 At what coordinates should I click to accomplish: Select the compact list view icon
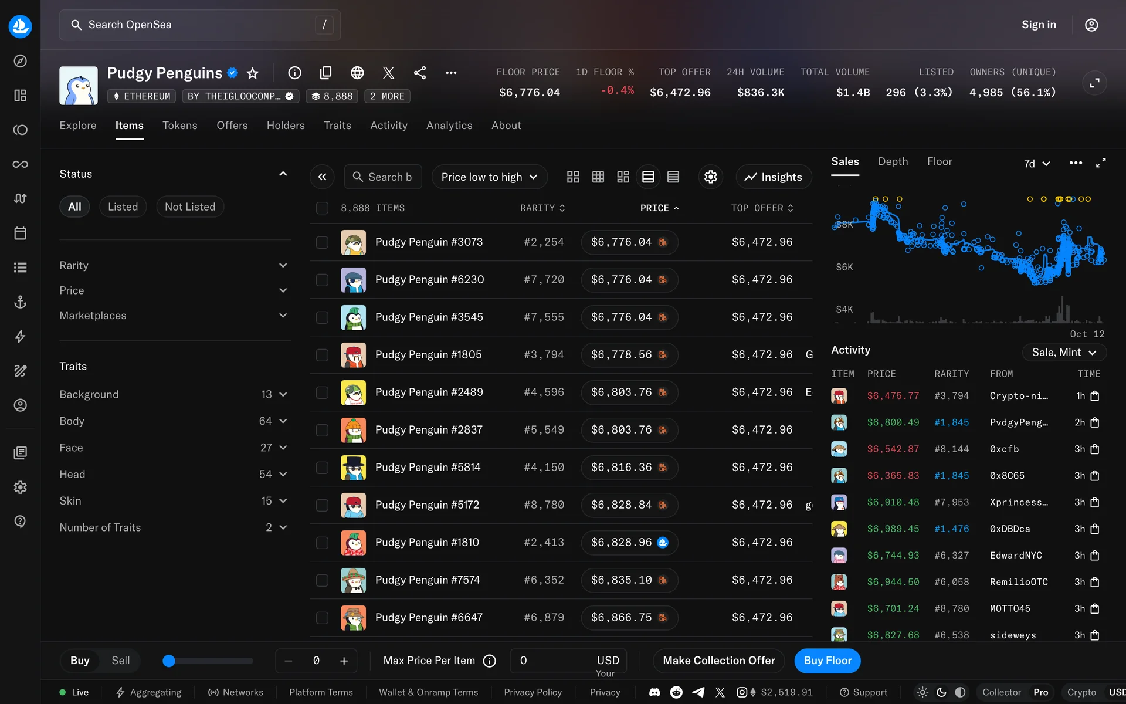point(673,177)
